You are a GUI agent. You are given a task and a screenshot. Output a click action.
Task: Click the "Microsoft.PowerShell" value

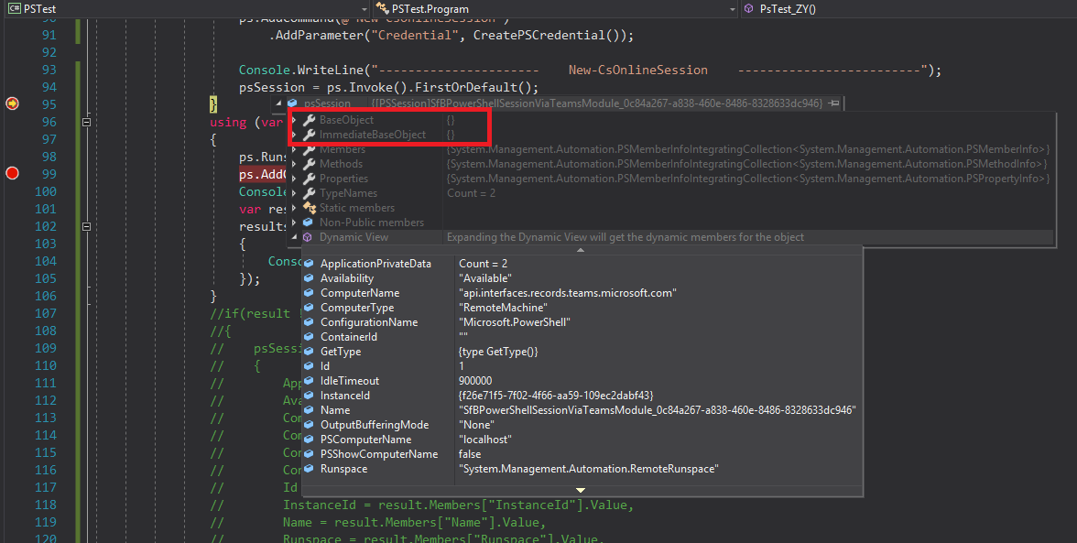point(515,322)
